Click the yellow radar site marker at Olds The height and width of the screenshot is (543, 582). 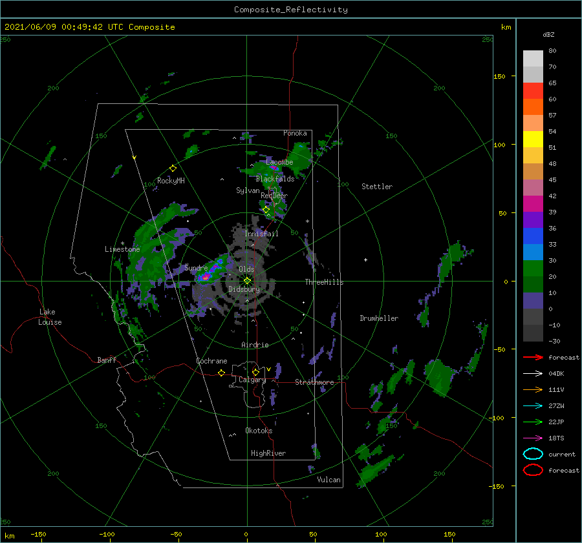click(247, 281)
